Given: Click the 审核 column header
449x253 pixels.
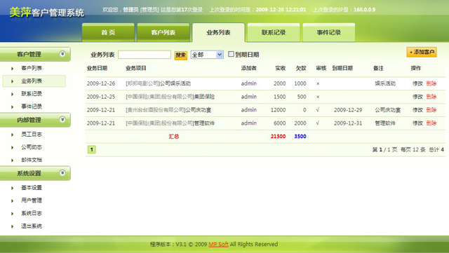Looking at the screenshot, I should coord(321,68).
